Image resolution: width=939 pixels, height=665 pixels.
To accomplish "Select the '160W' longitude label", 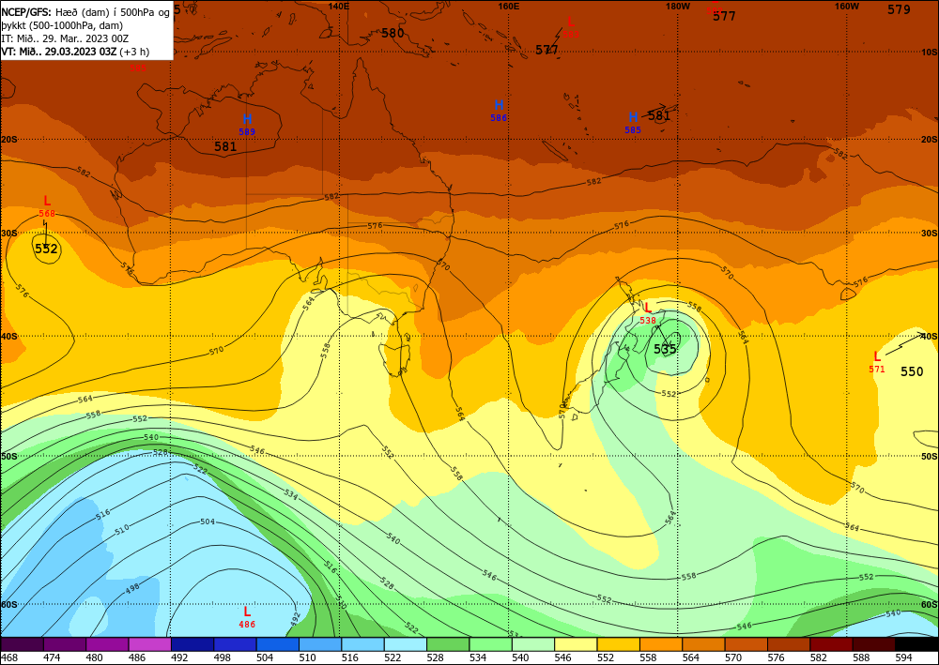I will tap(847, 6).
